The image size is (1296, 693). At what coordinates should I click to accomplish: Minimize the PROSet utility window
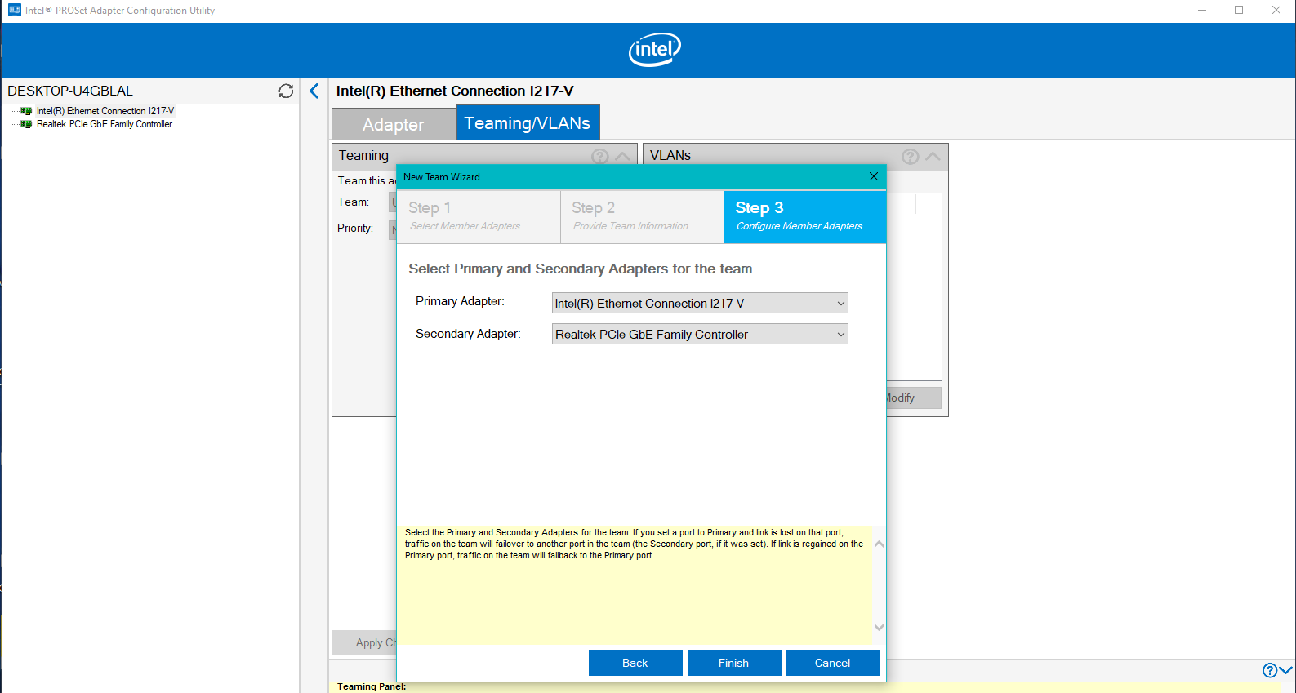[x=1202, y=11]
